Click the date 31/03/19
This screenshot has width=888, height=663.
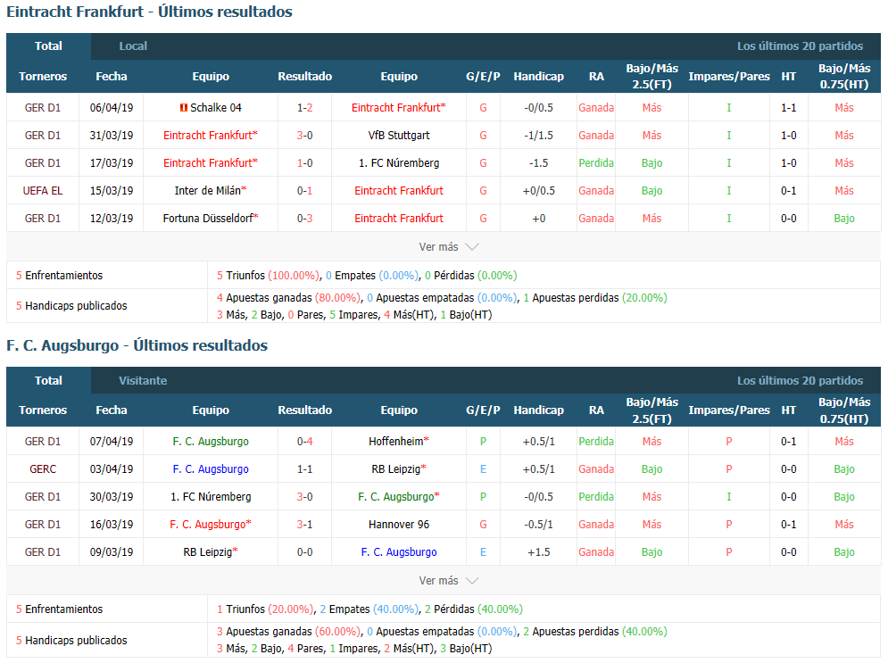coord(112,136)
